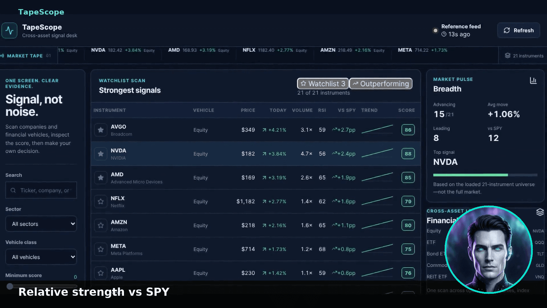
Task: Click the Breadth bar chart icon
Action: [x=533, y=81]
